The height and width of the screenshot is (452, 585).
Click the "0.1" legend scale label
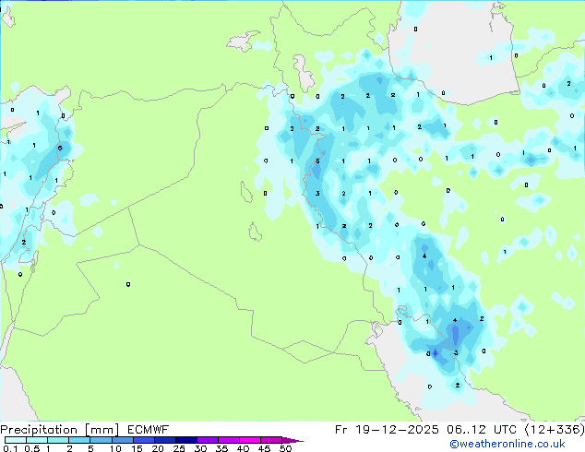(x=9, y=448)
